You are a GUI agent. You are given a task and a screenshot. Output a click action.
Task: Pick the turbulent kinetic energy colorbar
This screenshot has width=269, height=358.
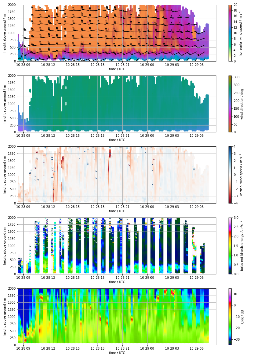click(230, 246)
